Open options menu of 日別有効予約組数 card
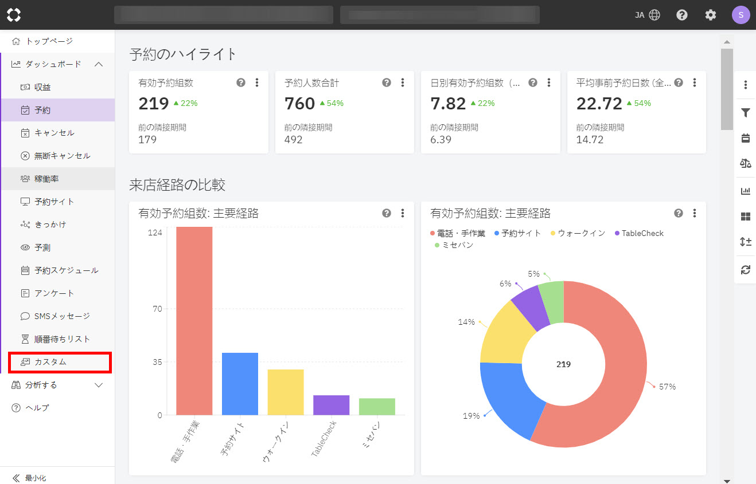Image resolution: width=756 pixels, height=484 pixels. [549, 82]
